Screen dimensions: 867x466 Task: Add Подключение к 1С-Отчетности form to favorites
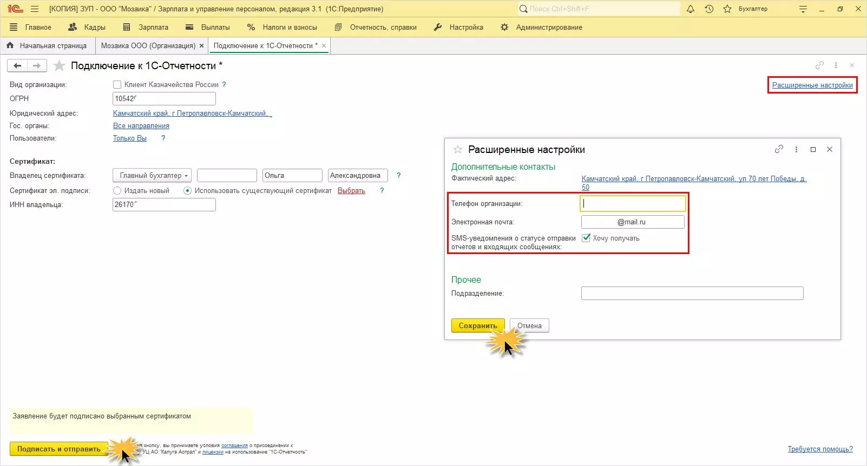(60, 65)
